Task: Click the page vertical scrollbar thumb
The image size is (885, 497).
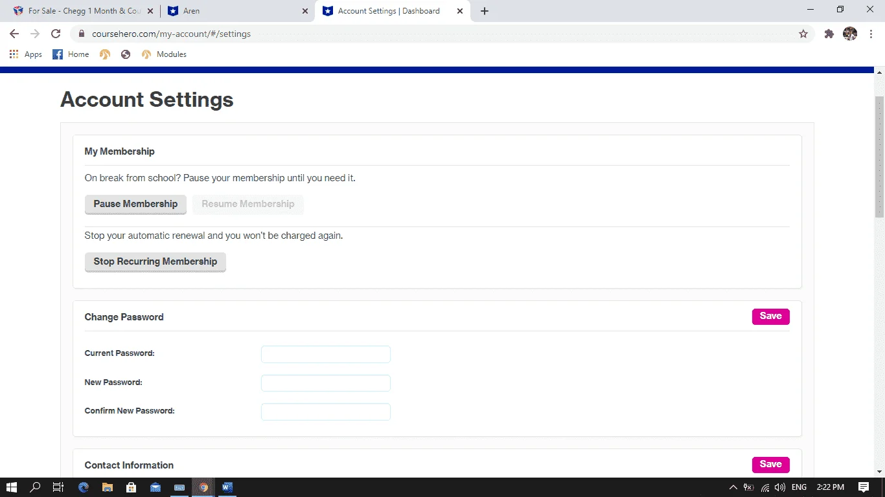Action: pyautogui.click(x=879, y=157)
